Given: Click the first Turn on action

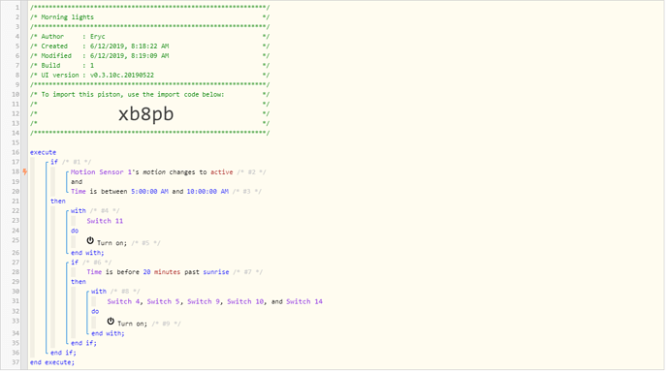Looking at the screenshot, I should tap(111, 243).
